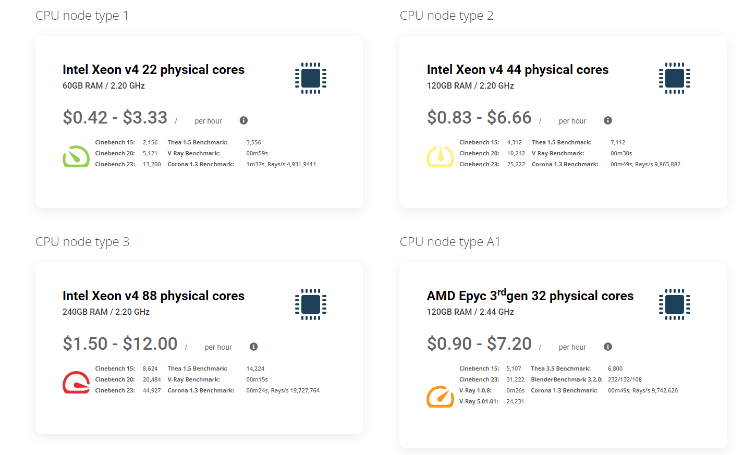
Task: Click the $1.50 - $12.00 price text
Action: pos(120,344)
